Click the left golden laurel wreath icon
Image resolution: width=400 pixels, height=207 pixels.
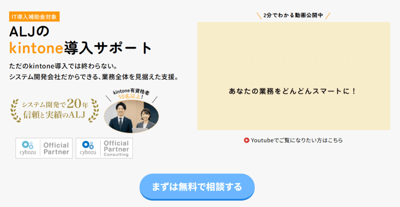click(x=15, y=111)
